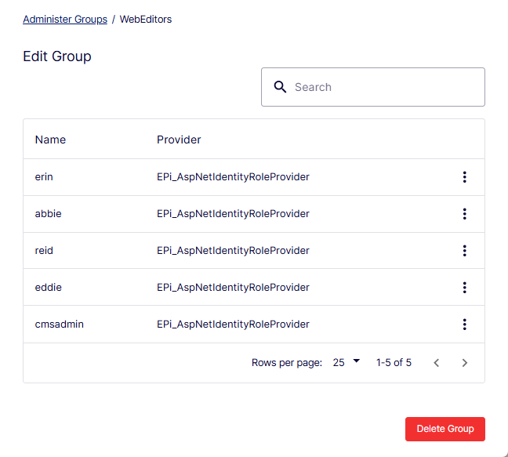The width and height of the screenshot is (508, 457).
Task: Click the eddie provider cell text
Action: [x=233, y=287]
